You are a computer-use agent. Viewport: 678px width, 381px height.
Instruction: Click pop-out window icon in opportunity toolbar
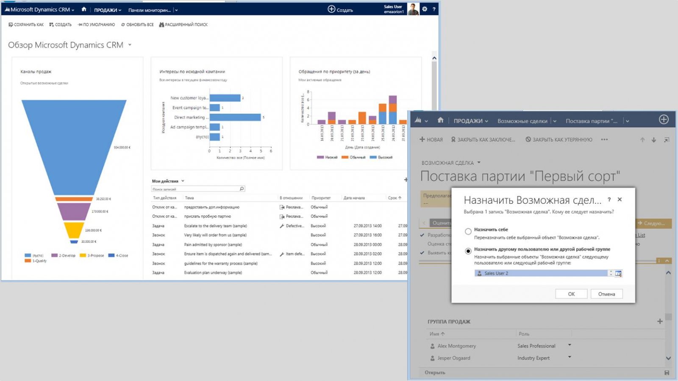pos(667,140)
